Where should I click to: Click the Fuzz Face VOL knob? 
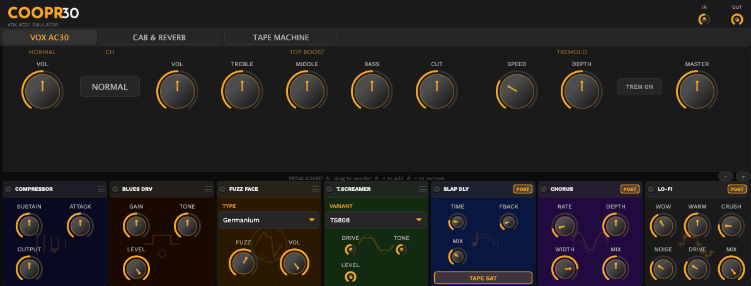[x=295, y=263]
